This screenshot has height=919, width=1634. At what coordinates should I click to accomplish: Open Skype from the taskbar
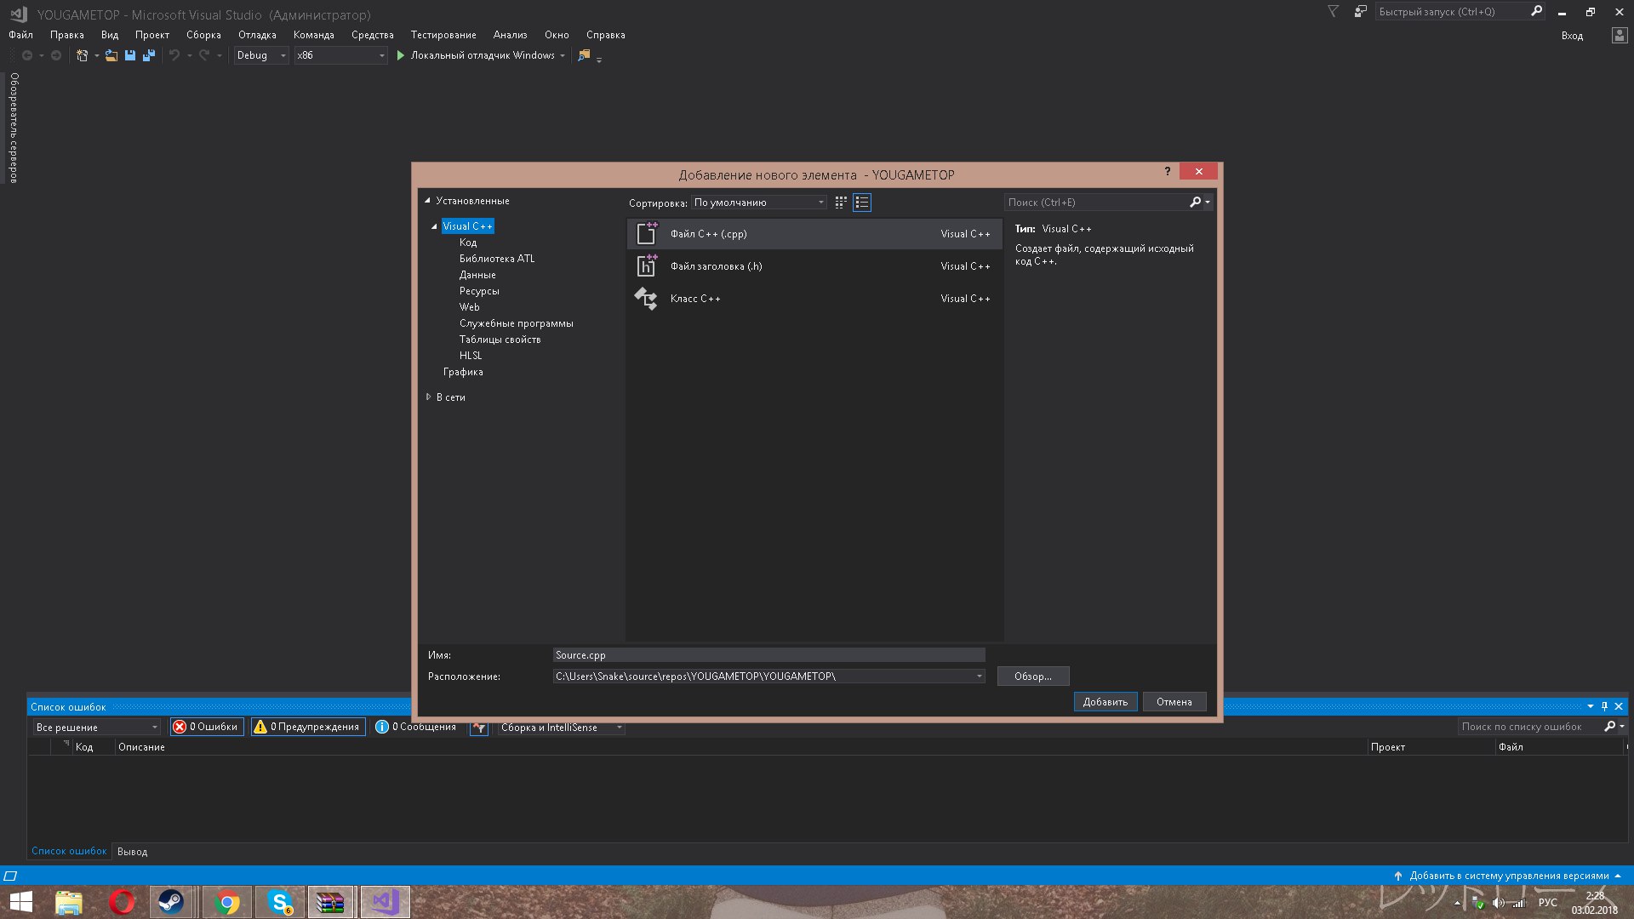tap(280, 902)
